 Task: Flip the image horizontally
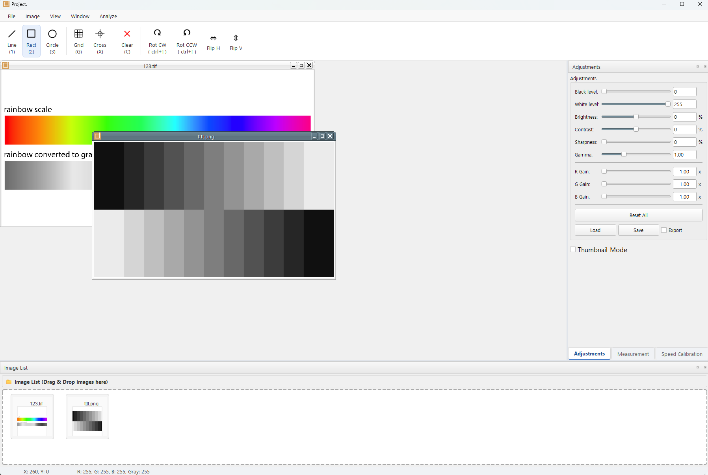point(213,42)
